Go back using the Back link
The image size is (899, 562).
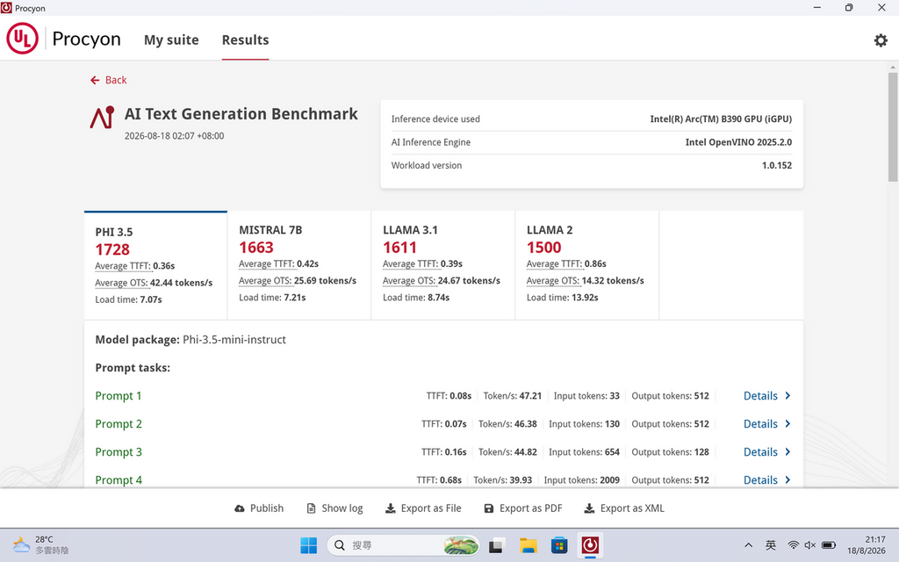tap(108, 80)
